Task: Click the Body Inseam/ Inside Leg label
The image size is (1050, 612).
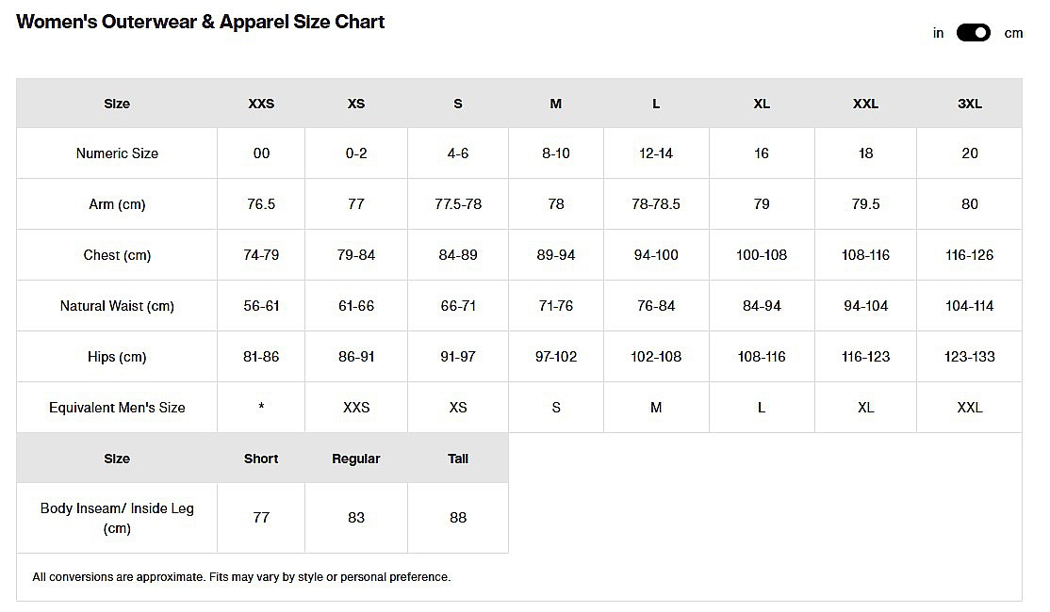Action: pos(117,518)
